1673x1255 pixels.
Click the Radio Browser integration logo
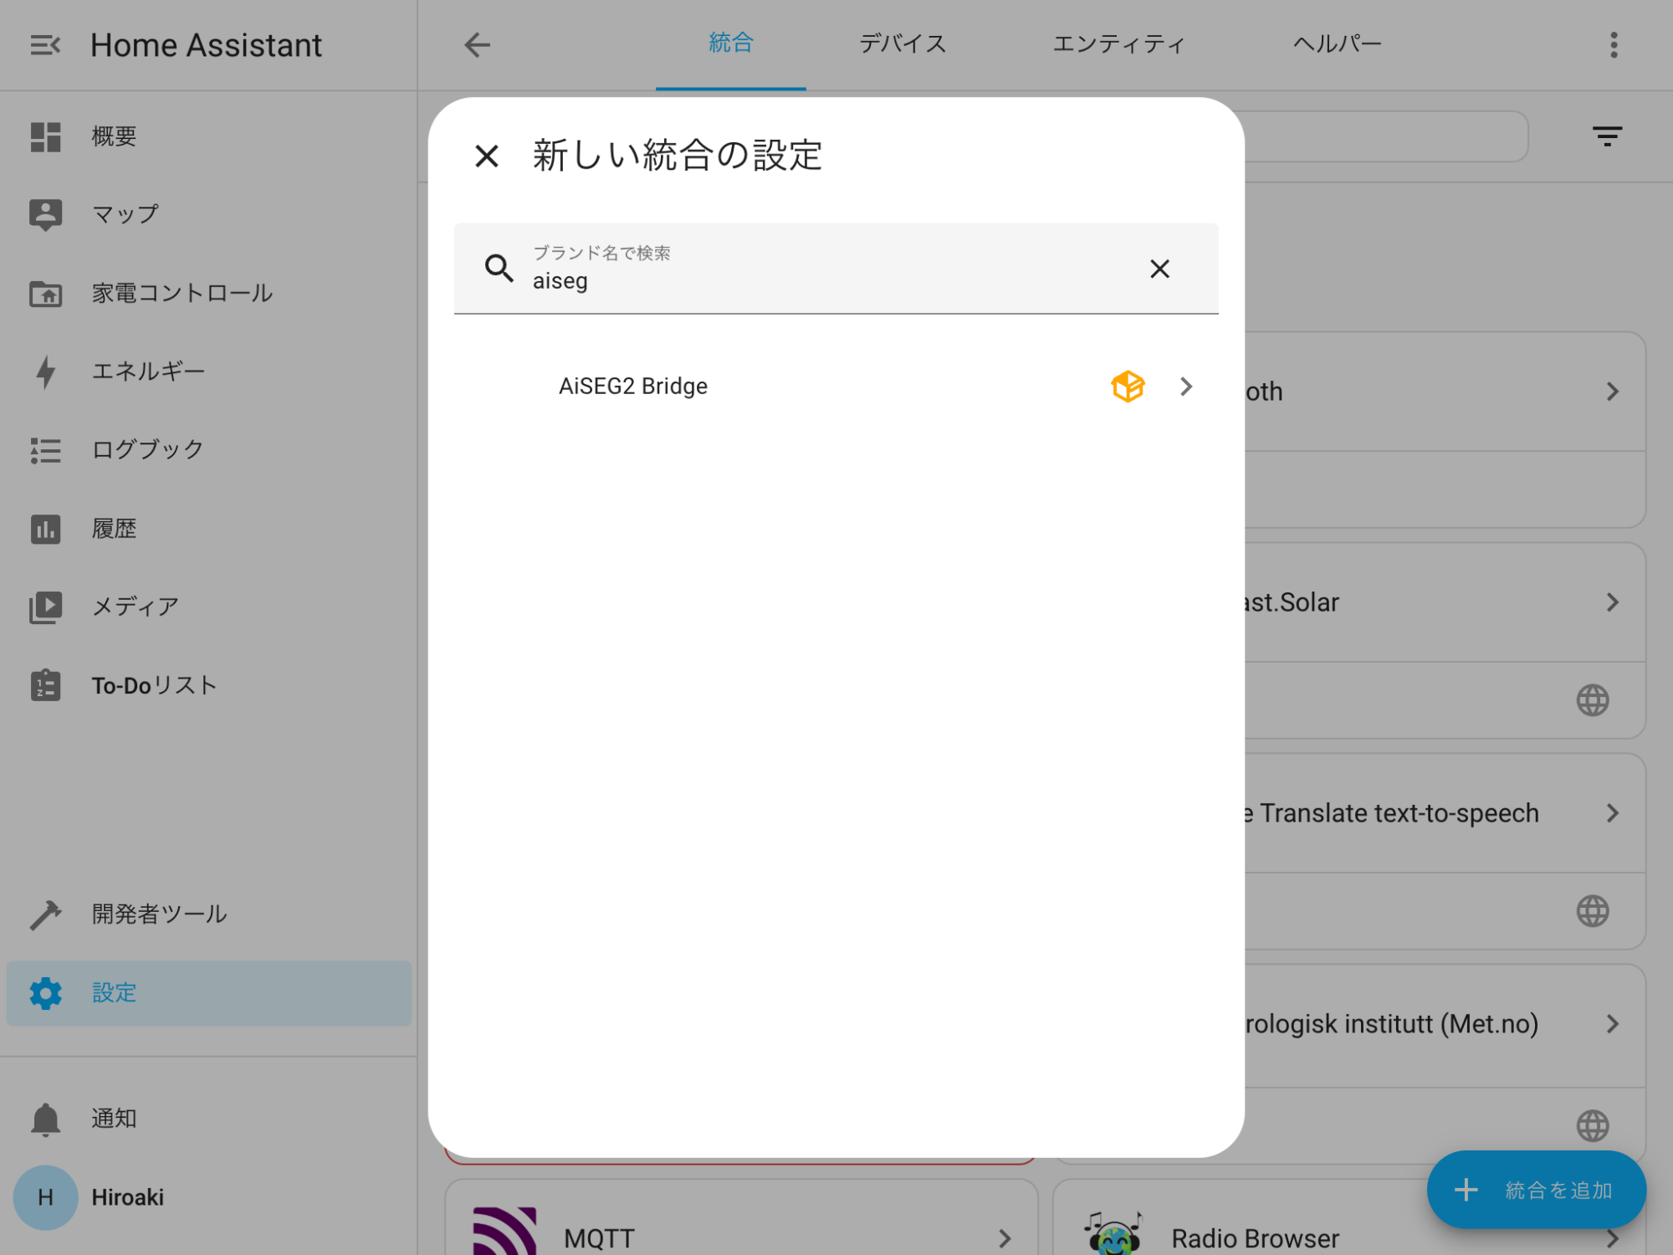point(1113,1232)
